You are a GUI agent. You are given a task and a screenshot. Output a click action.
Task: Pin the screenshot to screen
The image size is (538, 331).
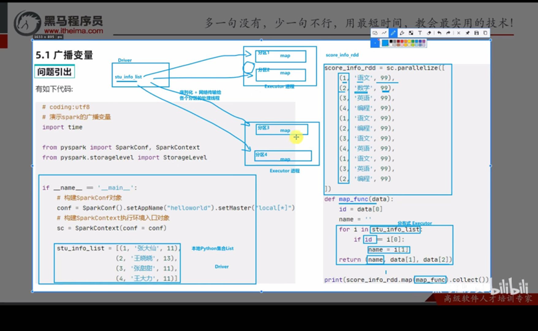(x=467, y=33)
